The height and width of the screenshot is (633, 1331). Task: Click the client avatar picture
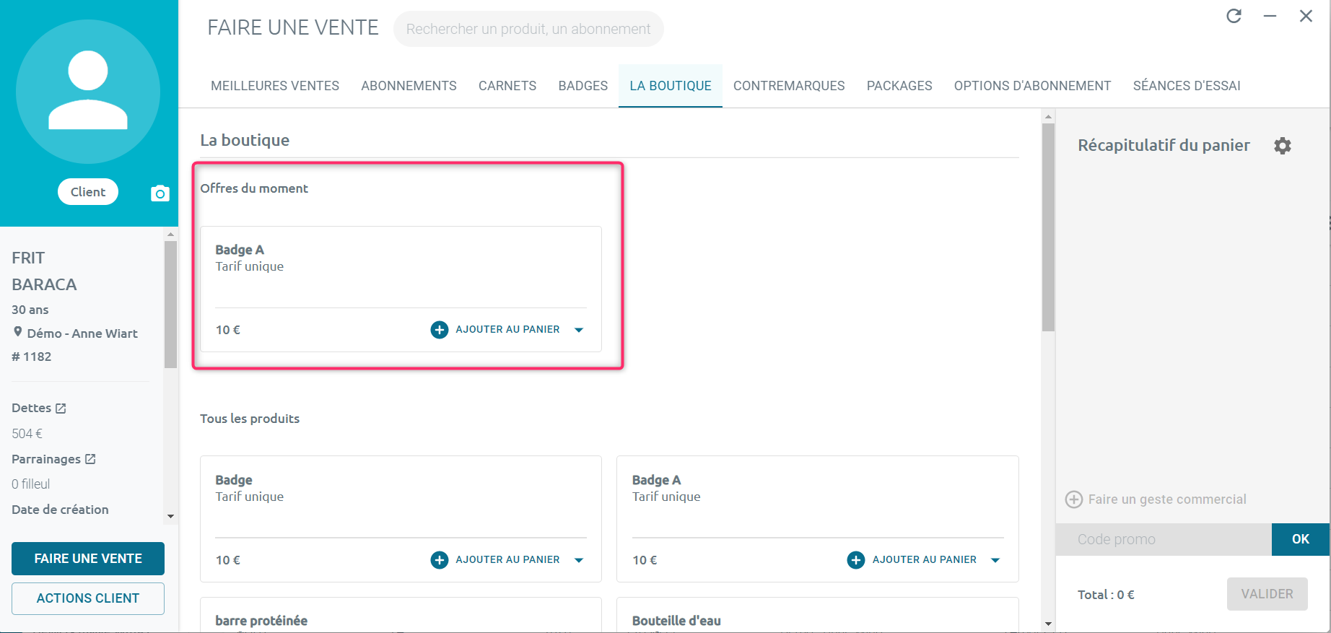[x=88, y=92]
